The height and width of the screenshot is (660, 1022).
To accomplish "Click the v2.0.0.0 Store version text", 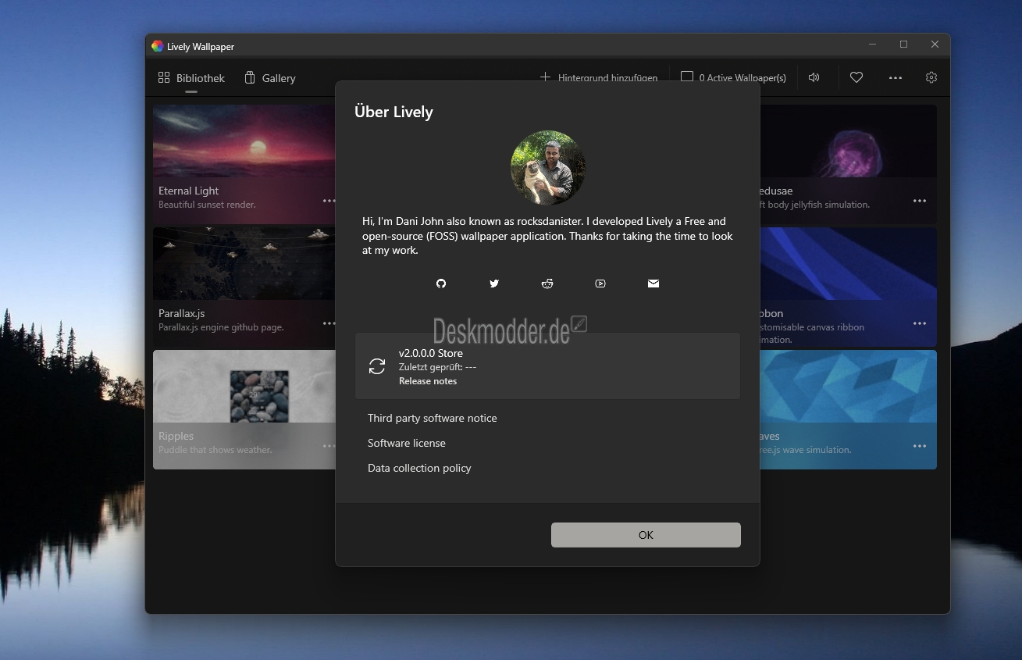I will [431, 353].
